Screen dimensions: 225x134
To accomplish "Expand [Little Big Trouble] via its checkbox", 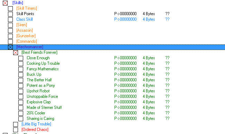I will [16, 124].
